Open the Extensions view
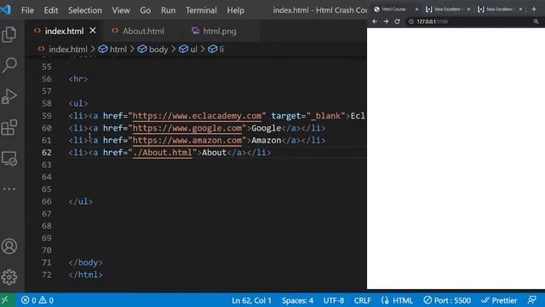Screen dimensions: 545x307 click(9, 127)
